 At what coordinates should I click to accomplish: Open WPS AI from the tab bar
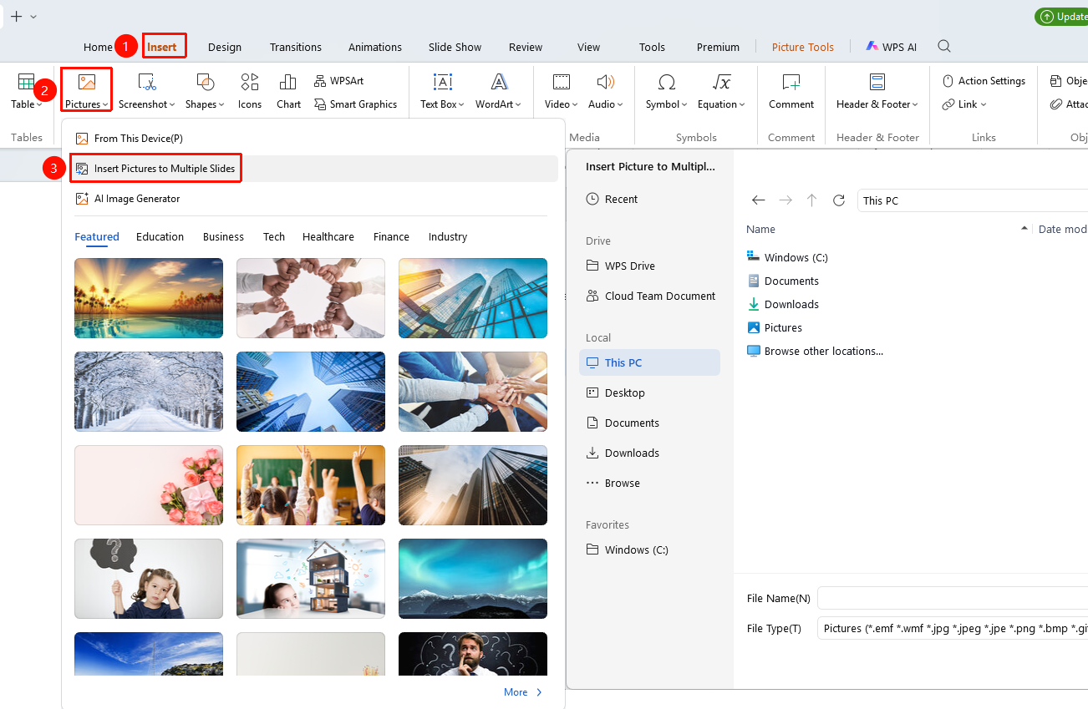click(x=891, y=47)
